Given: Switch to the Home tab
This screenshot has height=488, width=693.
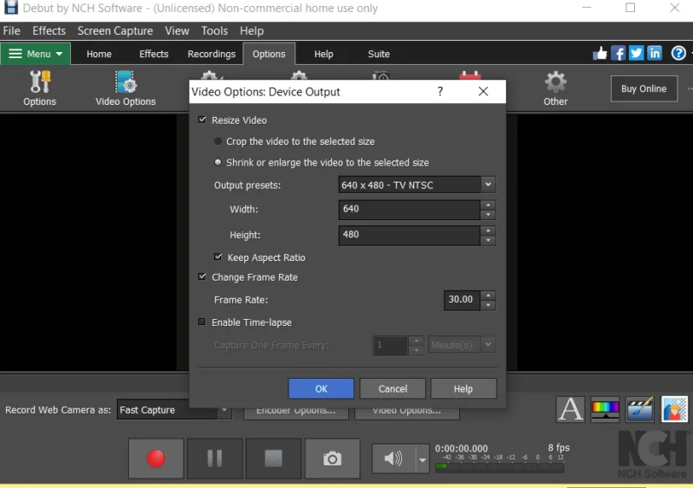Looking at the screenshot, I should 99,54.
